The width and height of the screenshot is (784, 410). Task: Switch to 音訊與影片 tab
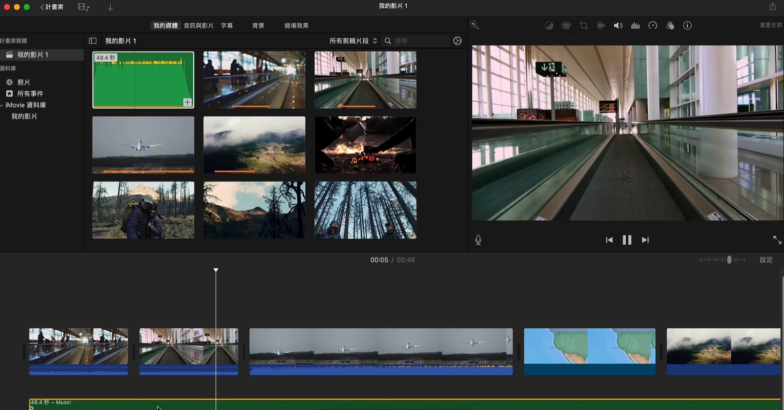pos(198,26)
